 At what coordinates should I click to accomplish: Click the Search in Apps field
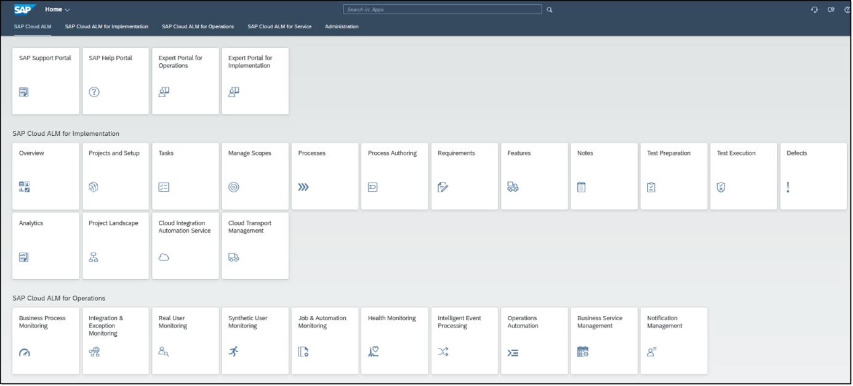pos(443,9)
